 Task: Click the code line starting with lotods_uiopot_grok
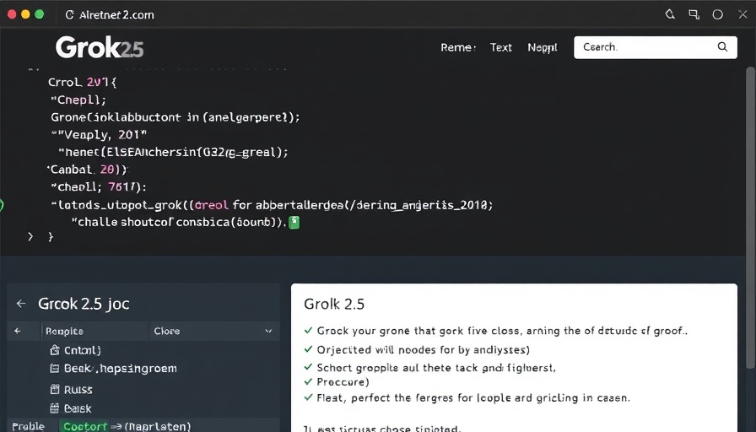pos(272,205)
